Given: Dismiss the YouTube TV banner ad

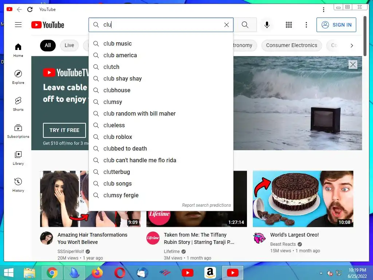Looking at the screenshot, I should pyautogui.click(x=353, y=64).
